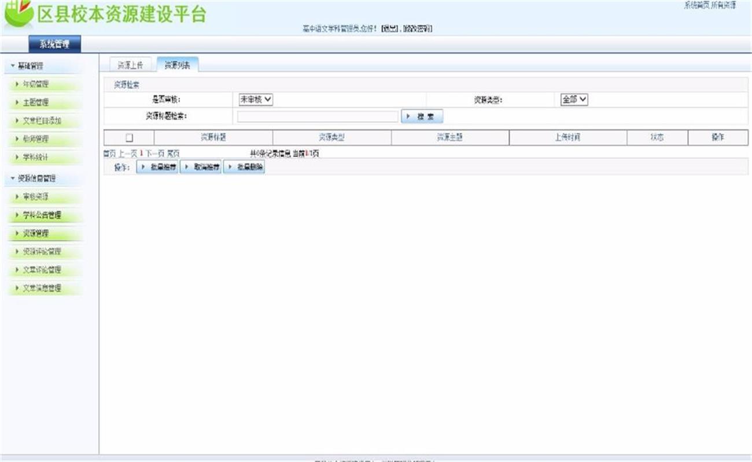Open the 系统管理 top menu tab
This screenshot has width=752, height=462.
coord(54,44)
